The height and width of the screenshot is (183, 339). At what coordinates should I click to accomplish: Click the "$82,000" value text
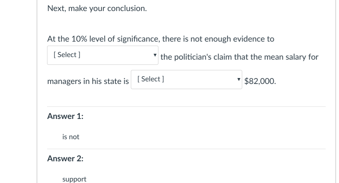pyautogui.click(x=260, y=81)
